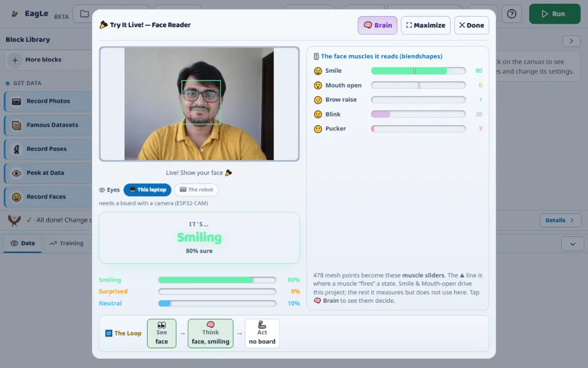The width and height of the screenshot is (588, 368).
Task: Select the Act no board step
Action: (x=262, y=333)
